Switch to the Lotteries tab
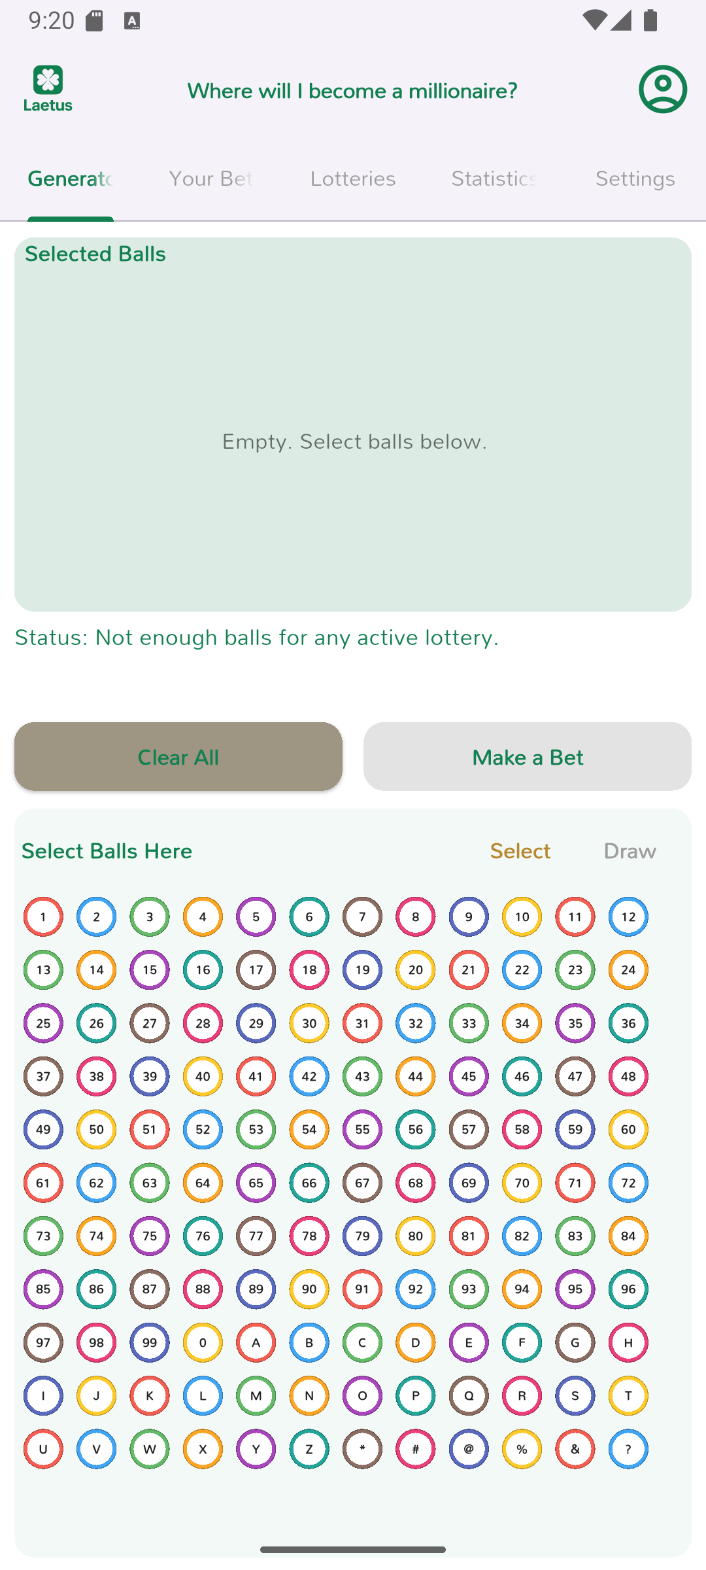 (x=353, y=179)
